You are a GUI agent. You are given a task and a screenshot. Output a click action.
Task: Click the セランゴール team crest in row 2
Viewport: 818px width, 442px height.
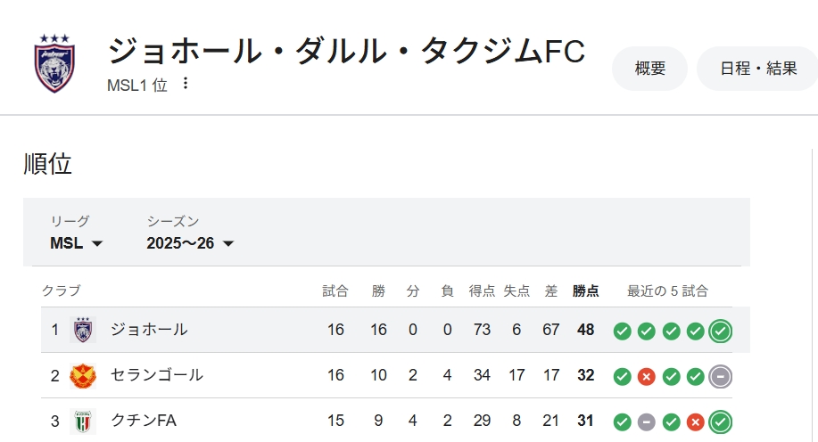coord(83,375)
